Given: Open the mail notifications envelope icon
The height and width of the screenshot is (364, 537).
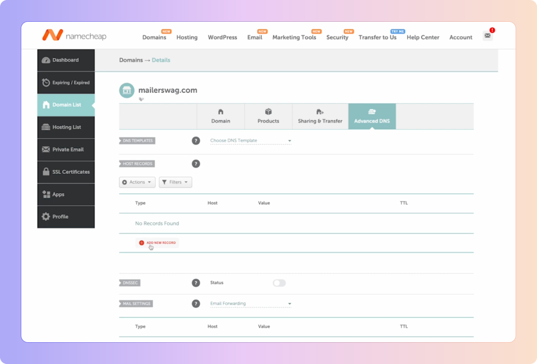Looking at the screenshot, I should [x=487, y=35].
